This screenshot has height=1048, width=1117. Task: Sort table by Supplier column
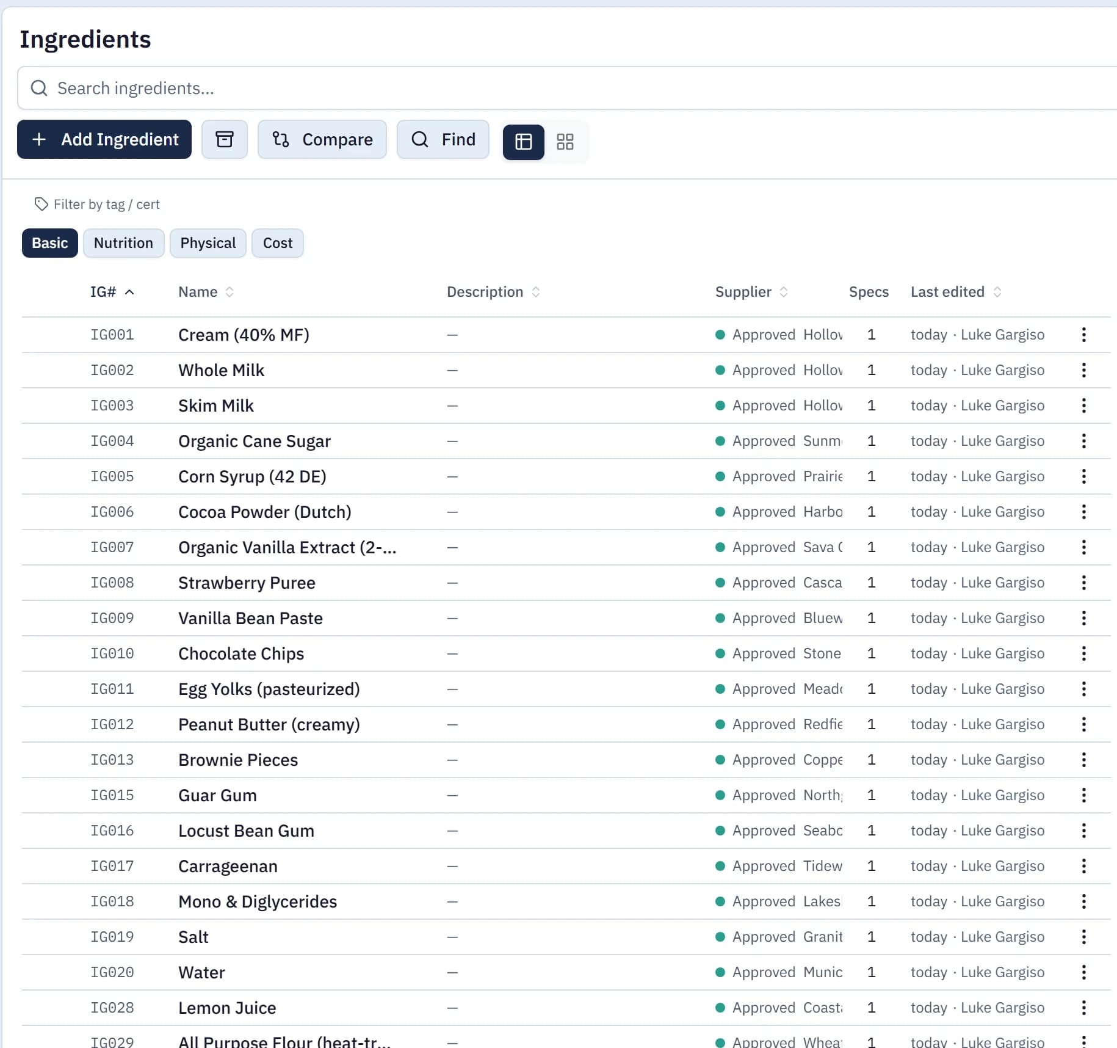(751, 292)
